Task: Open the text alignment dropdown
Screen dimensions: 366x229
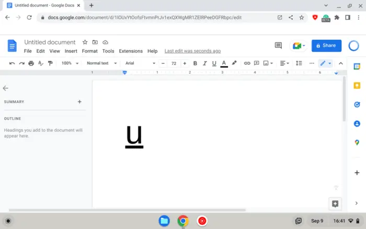Action: click(x=284, y=63)
